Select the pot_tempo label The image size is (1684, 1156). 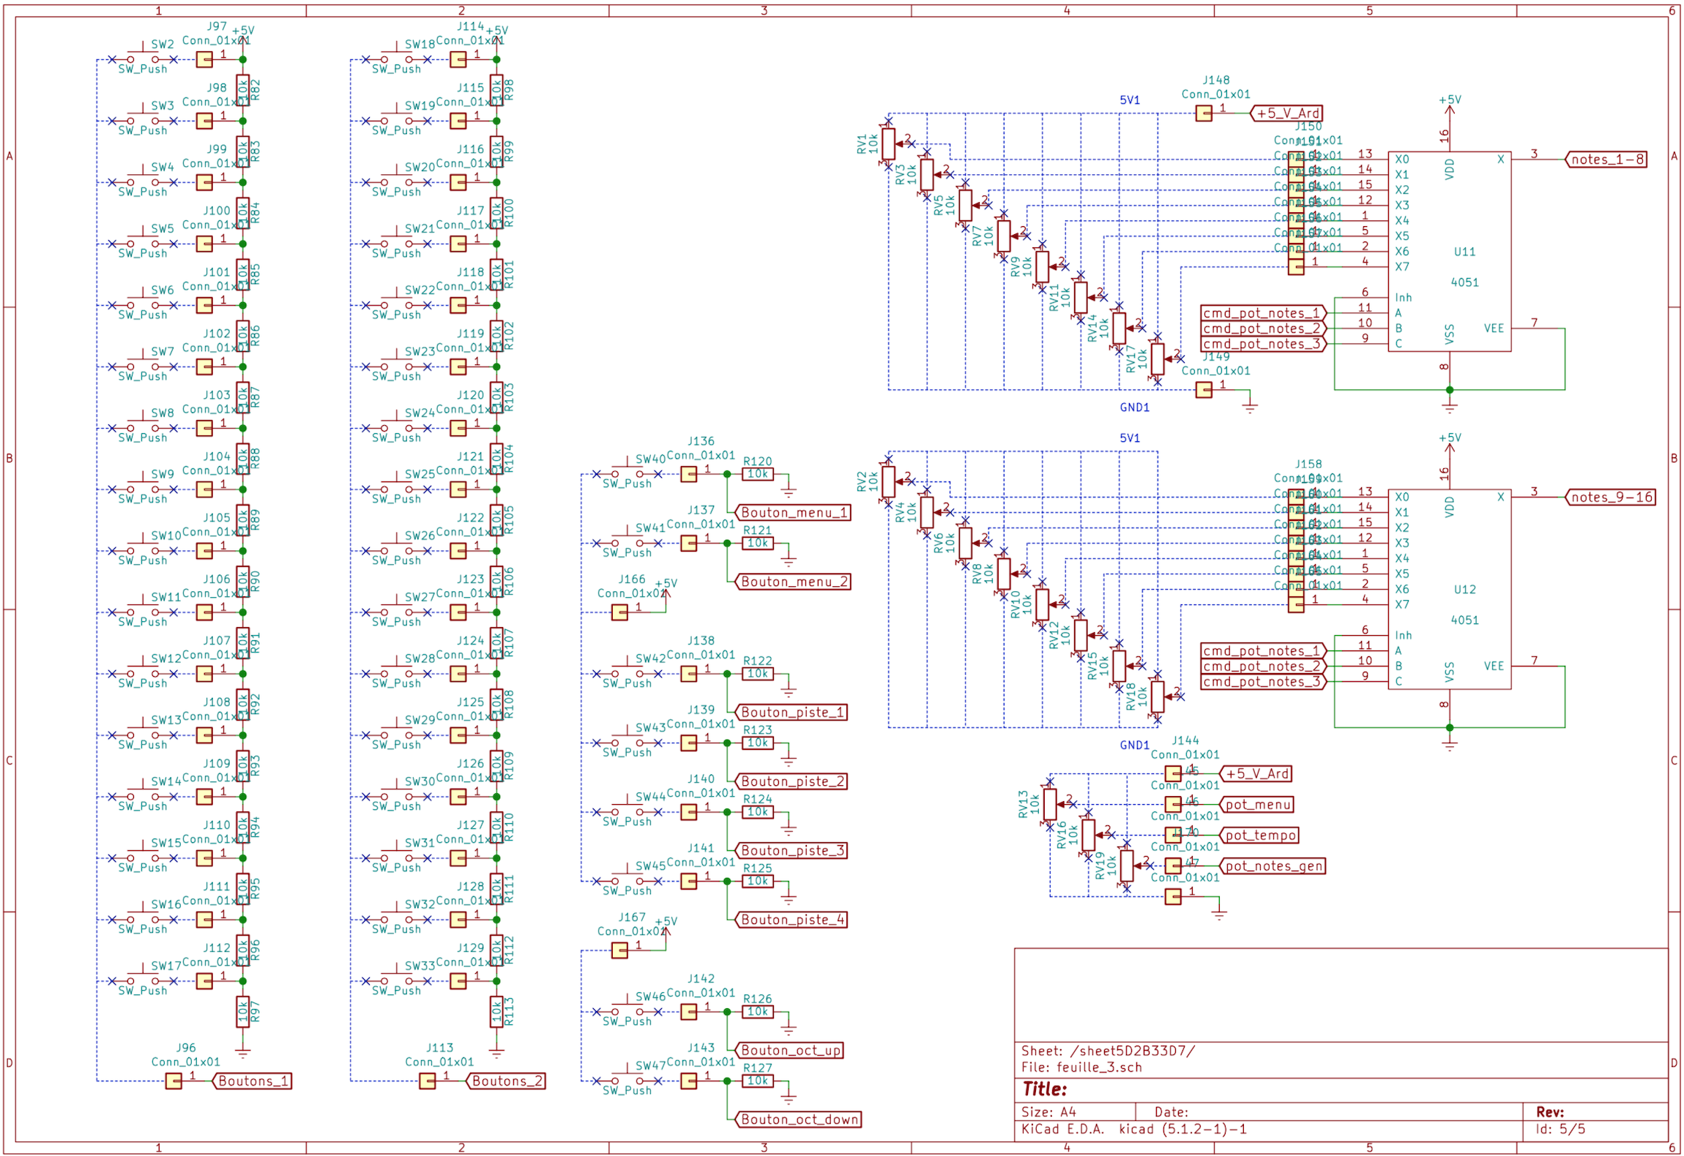pos(1259,835)
